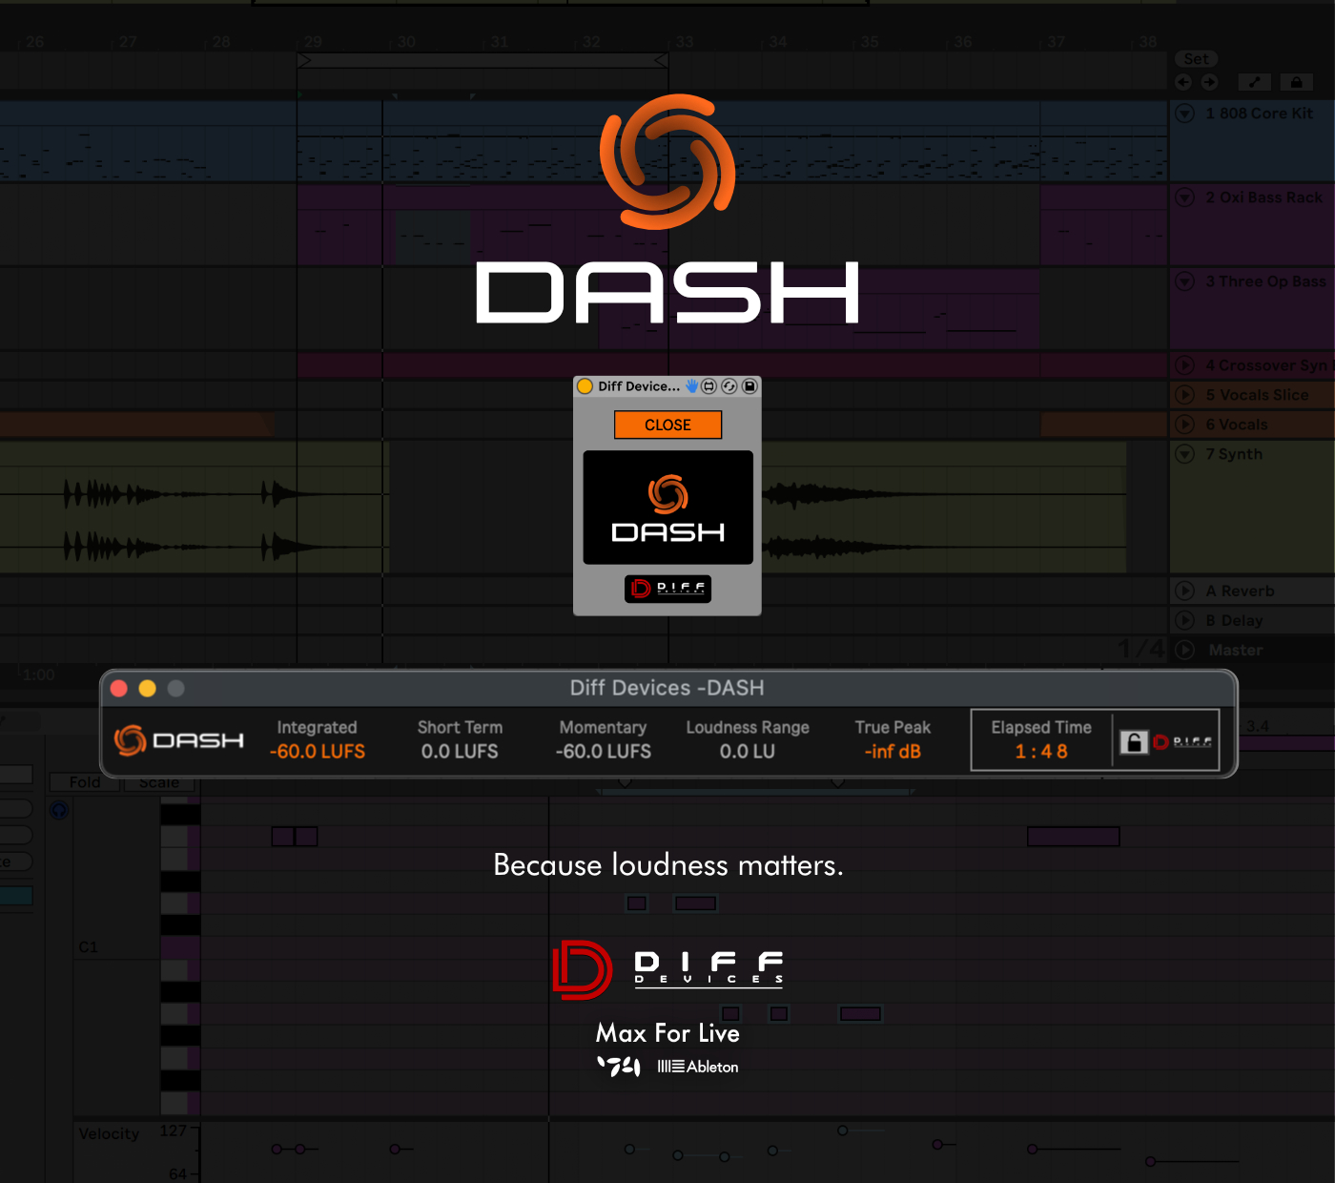Screen dimensions: 1335x1183
Task: Toggle the yellow device activator button
Action: point(585,386)
